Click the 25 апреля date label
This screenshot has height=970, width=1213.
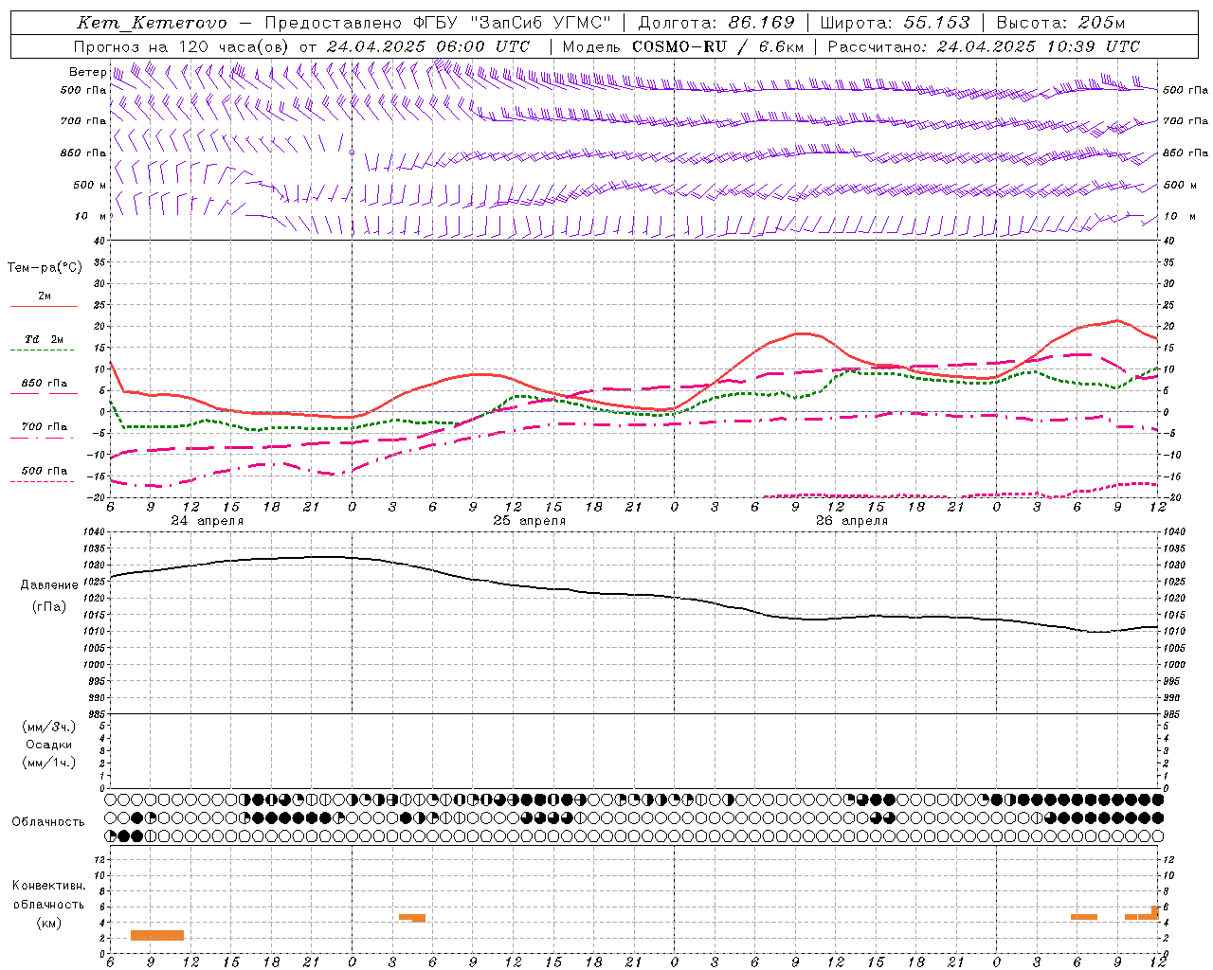click(529, 521)
